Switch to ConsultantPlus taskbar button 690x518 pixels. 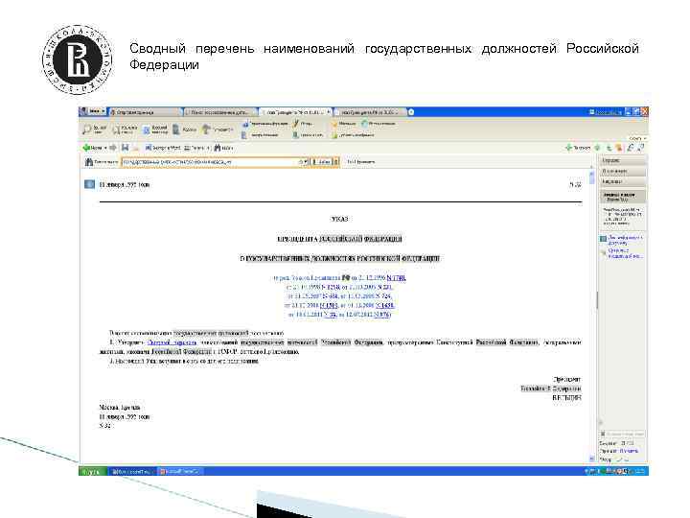click(x=132, y=471)
